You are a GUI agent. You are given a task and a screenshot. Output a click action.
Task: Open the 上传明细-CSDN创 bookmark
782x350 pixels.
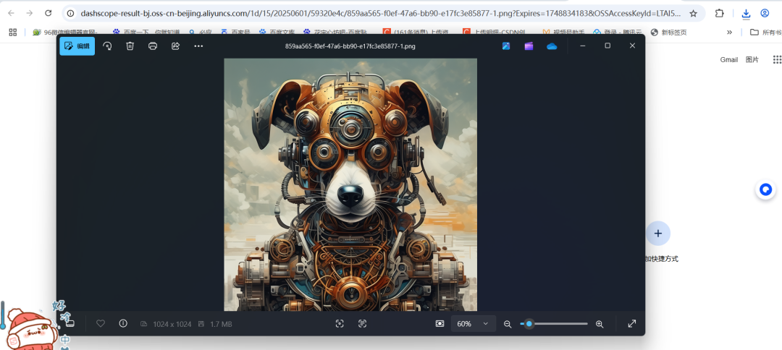coord(494,33)
